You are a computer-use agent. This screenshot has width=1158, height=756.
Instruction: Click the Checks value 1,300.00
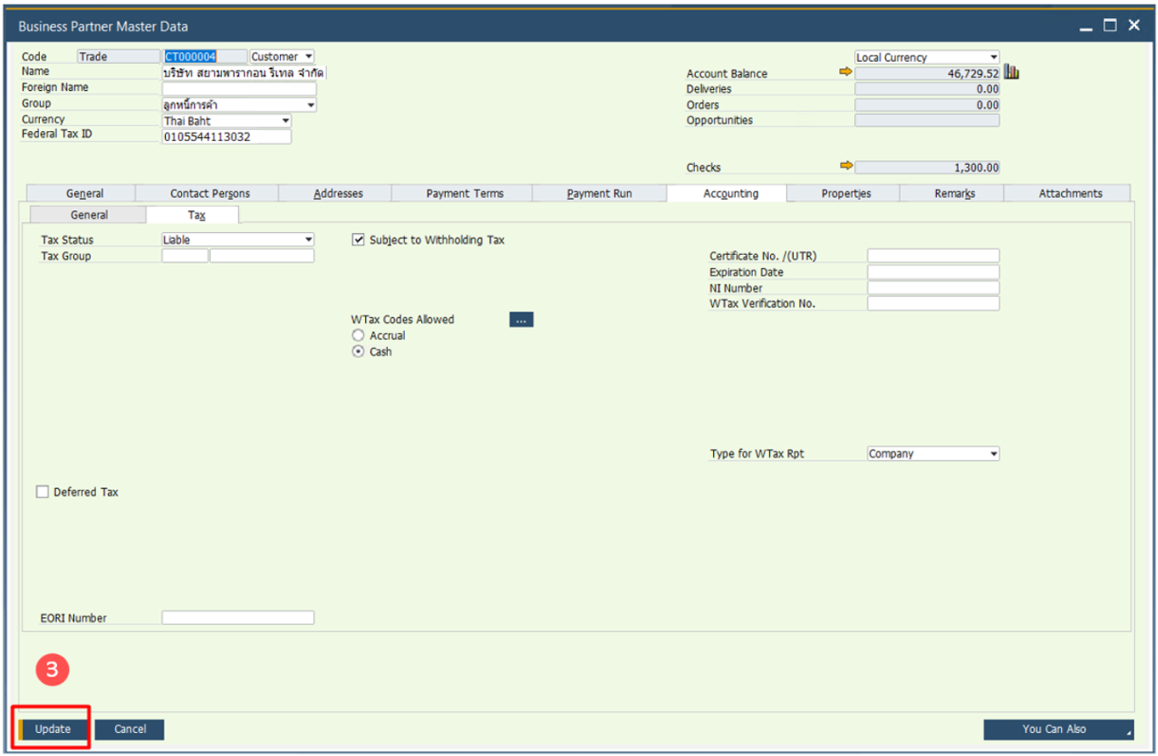927,168
